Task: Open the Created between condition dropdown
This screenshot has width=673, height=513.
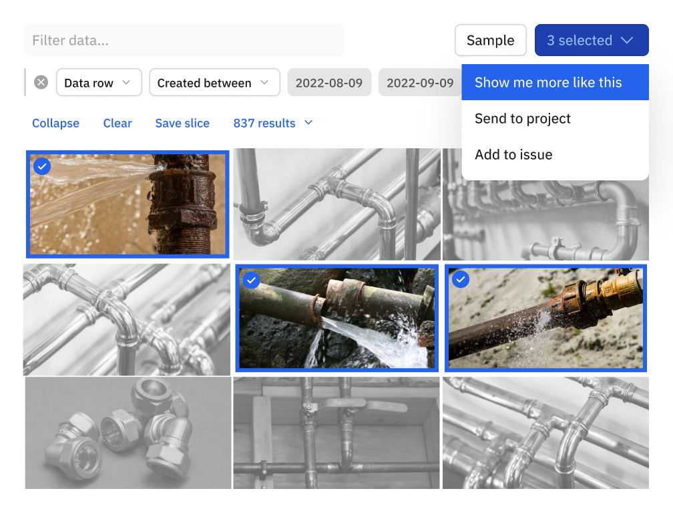Action: pos(214,83)
